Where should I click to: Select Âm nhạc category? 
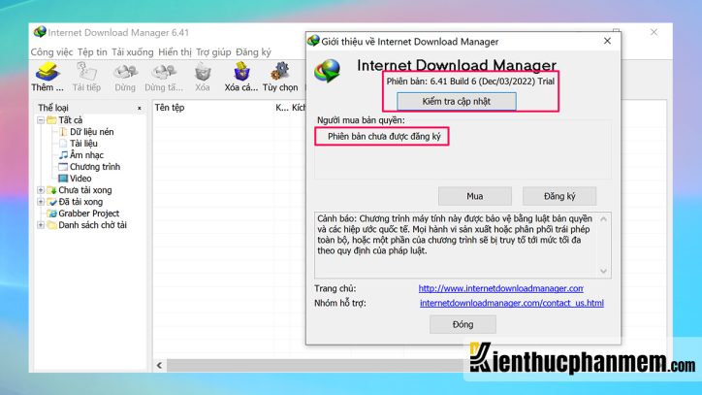(x=86, y=155)
